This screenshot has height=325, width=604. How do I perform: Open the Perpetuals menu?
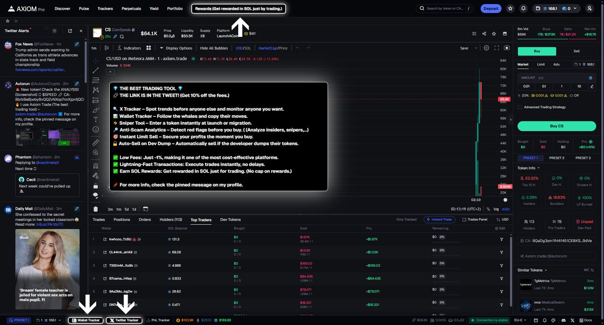point(131,9)
